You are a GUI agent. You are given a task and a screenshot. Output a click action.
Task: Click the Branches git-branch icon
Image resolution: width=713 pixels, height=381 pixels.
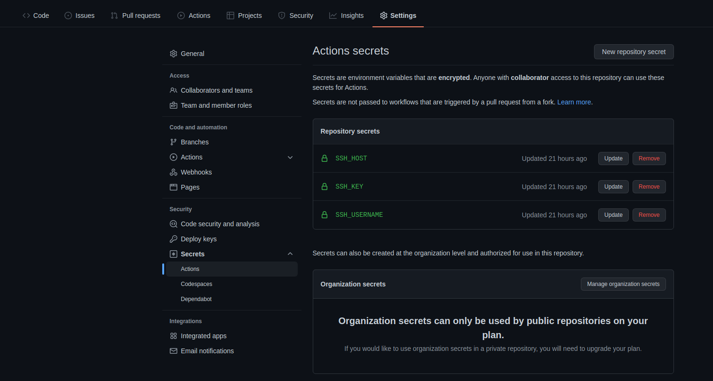click(x=174, y=142)
